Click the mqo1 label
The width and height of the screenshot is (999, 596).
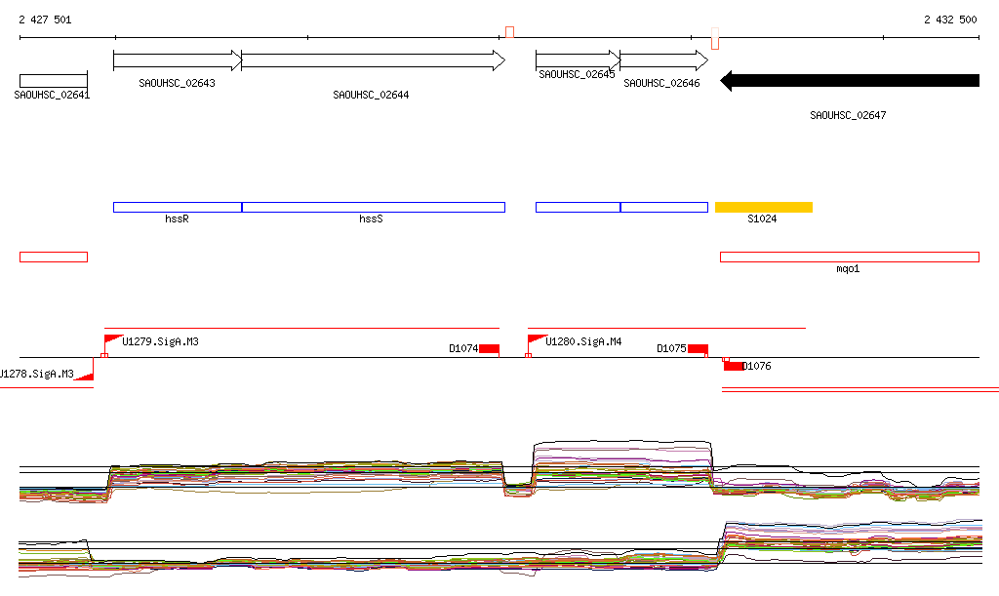[848, 268]
